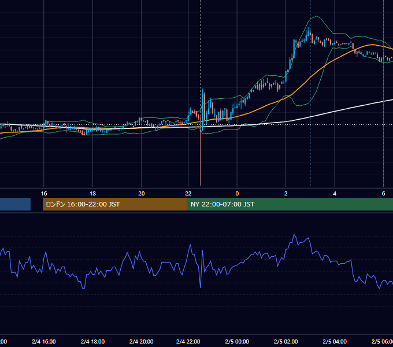This screenshot has width=393, height=347.
Task: Click the 4 hour label on upper axis
Action: pos(335,193)
